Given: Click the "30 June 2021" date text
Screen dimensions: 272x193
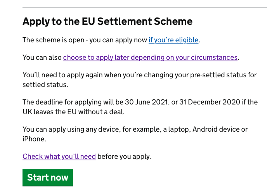Looking at the screenshot, I should pos(146,102).
